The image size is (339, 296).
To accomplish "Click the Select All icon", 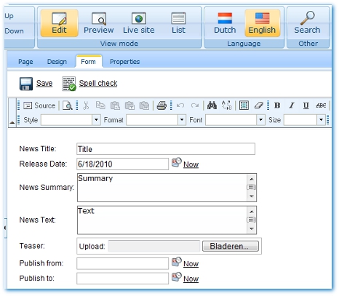I will click(244, 105).
